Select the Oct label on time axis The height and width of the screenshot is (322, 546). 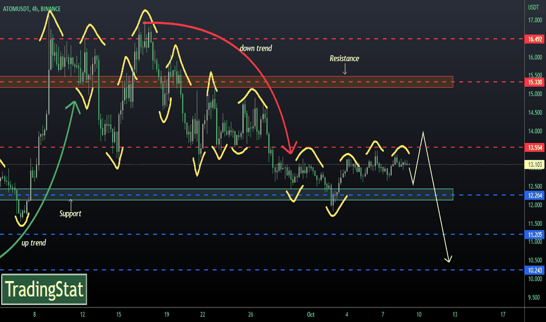(310, 315)
